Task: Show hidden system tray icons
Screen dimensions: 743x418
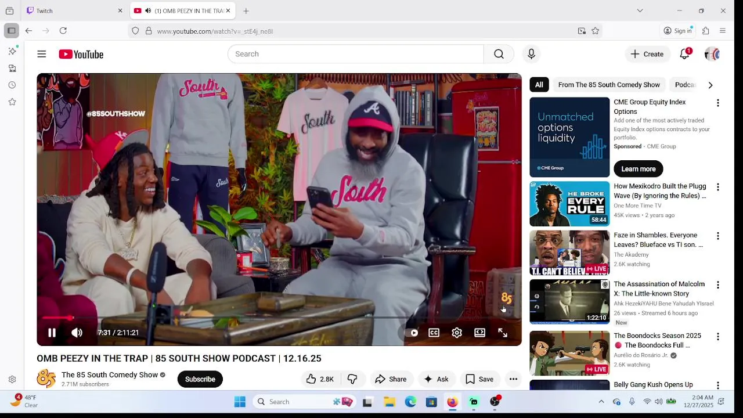Action: click(601, 402)
